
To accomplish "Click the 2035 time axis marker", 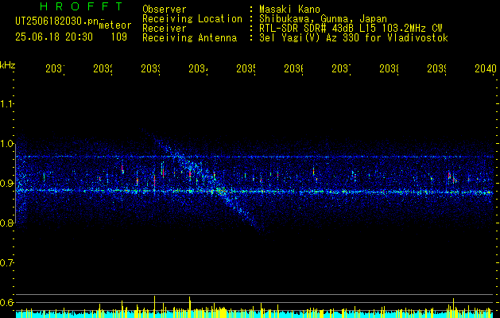I will (246, 68).
